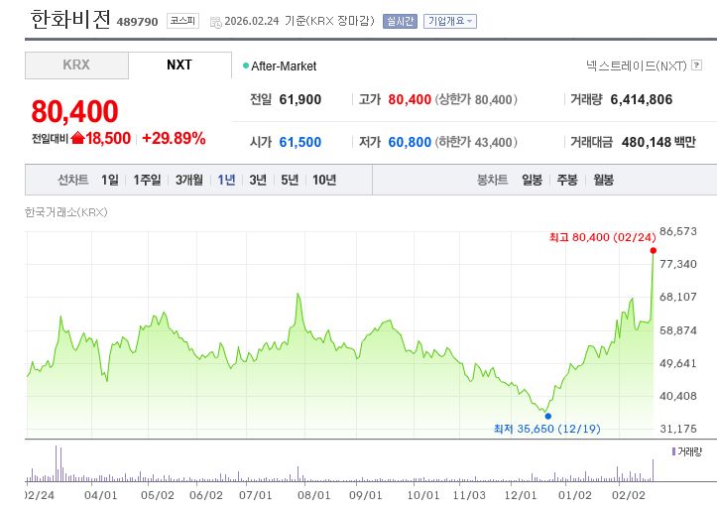The image size is (717, 510).
Task: Click the 넥스트레이드(NXT) label
Action: click(637, 65)
